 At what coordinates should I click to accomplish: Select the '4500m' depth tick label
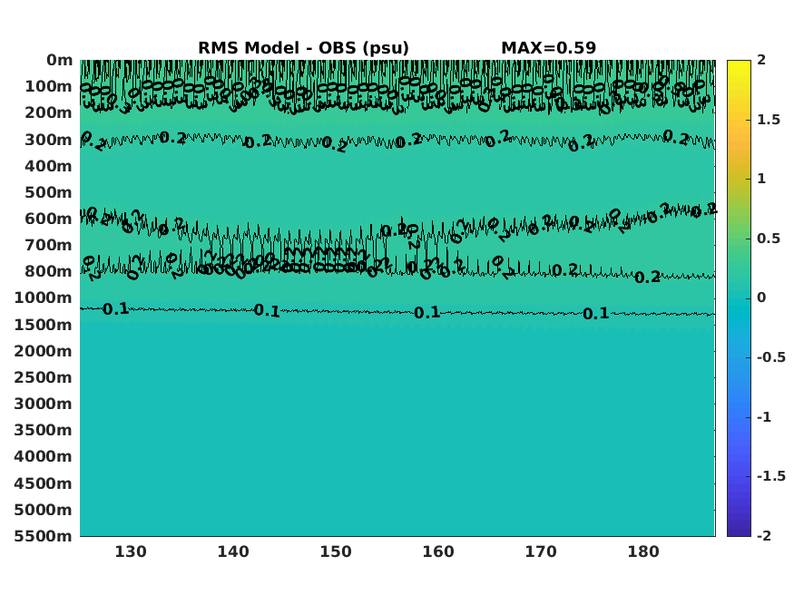tap(43, 483)
